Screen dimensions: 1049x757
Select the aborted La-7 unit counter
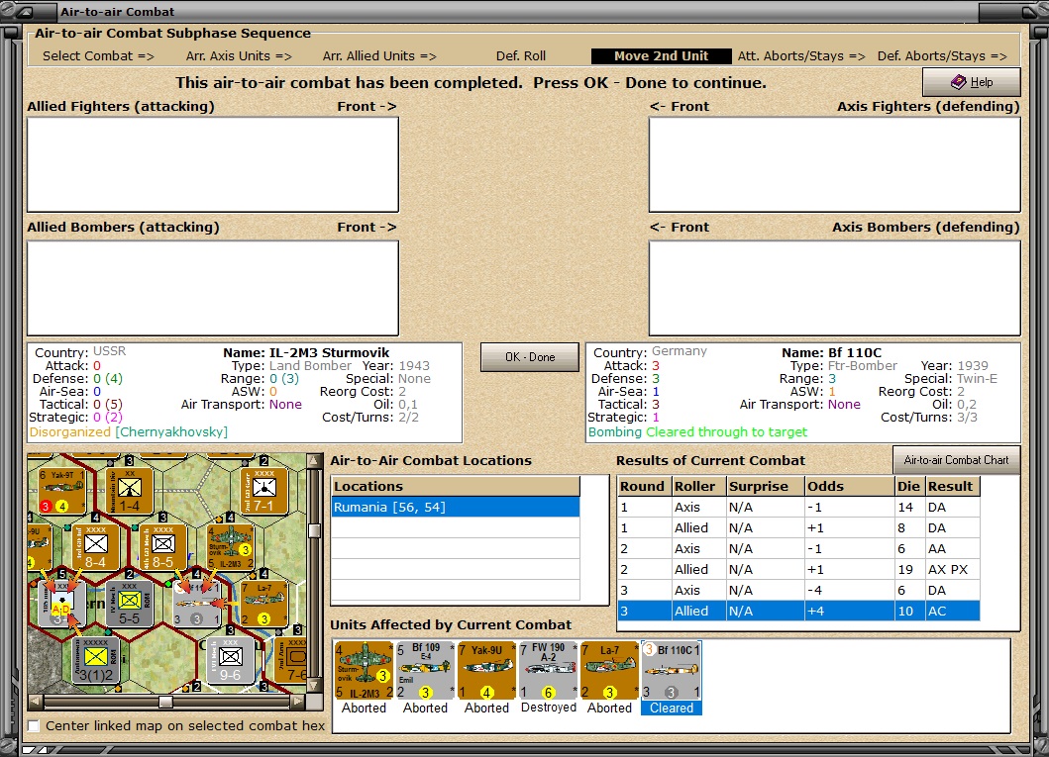point(609,668)
